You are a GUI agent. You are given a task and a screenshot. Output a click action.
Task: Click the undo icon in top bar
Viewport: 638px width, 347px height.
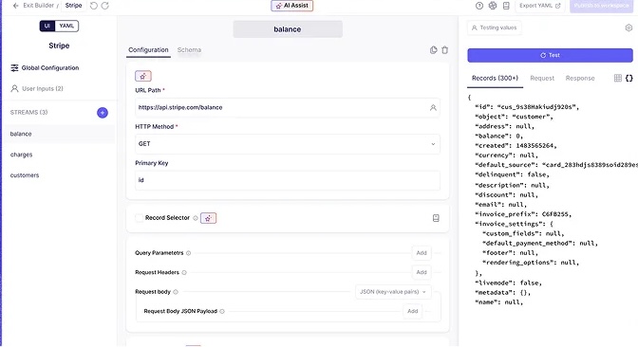tap(94, 6)
